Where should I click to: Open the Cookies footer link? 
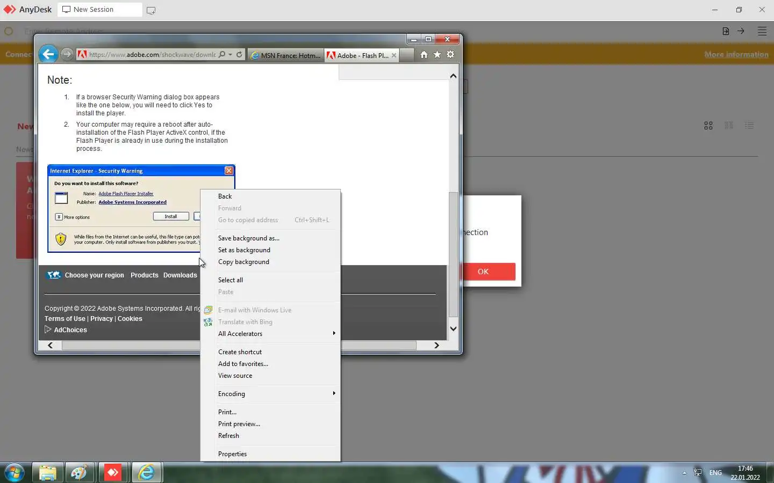coord(130,319)
